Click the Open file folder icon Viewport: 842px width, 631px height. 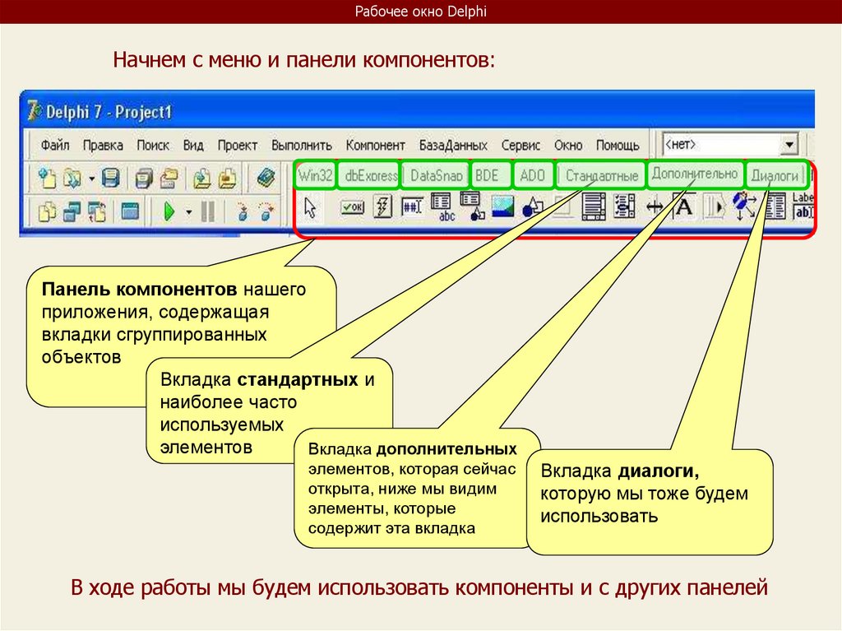(72, 178)
